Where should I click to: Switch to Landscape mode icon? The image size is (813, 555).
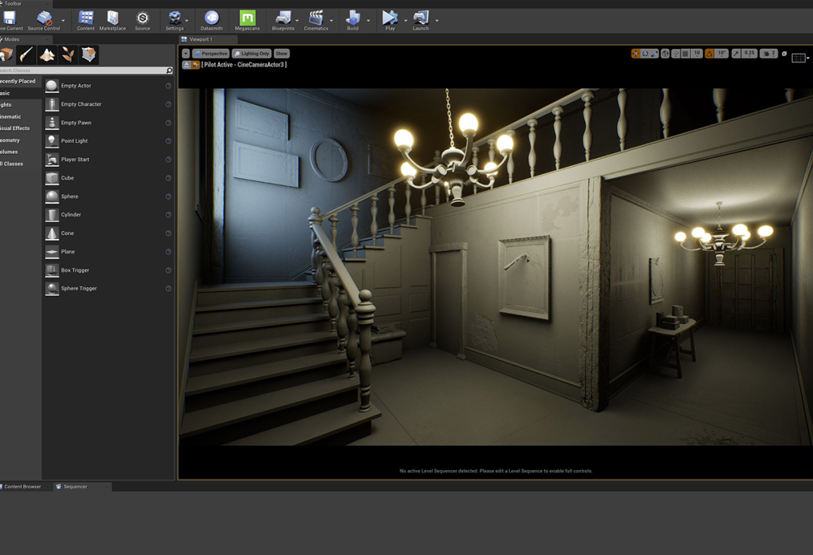pyautogui.click(x=47, y=54)
